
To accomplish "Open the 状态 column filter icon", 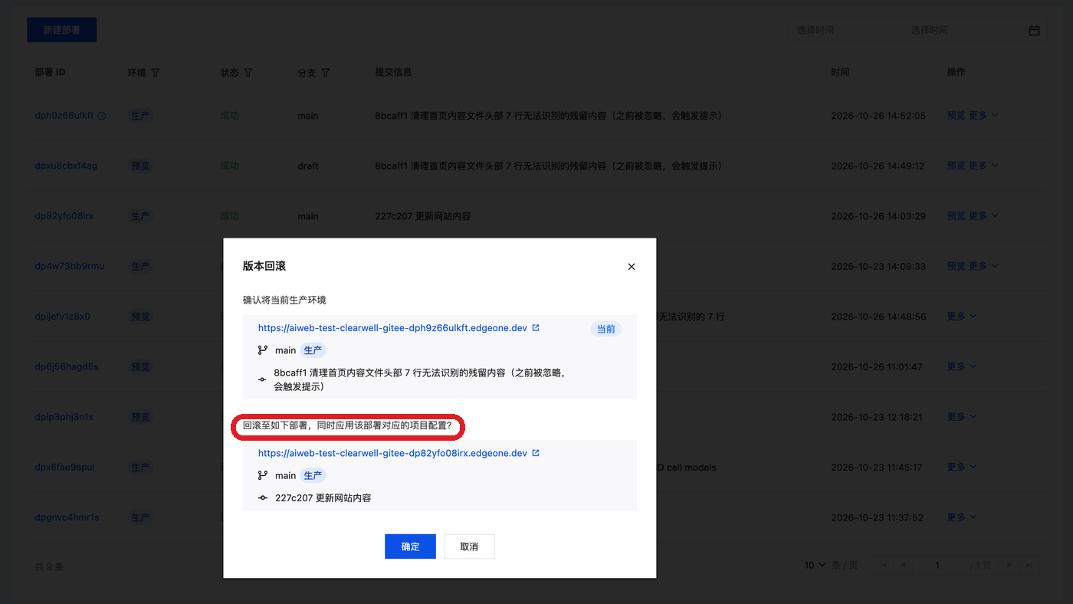I will (x=248, y=73).
